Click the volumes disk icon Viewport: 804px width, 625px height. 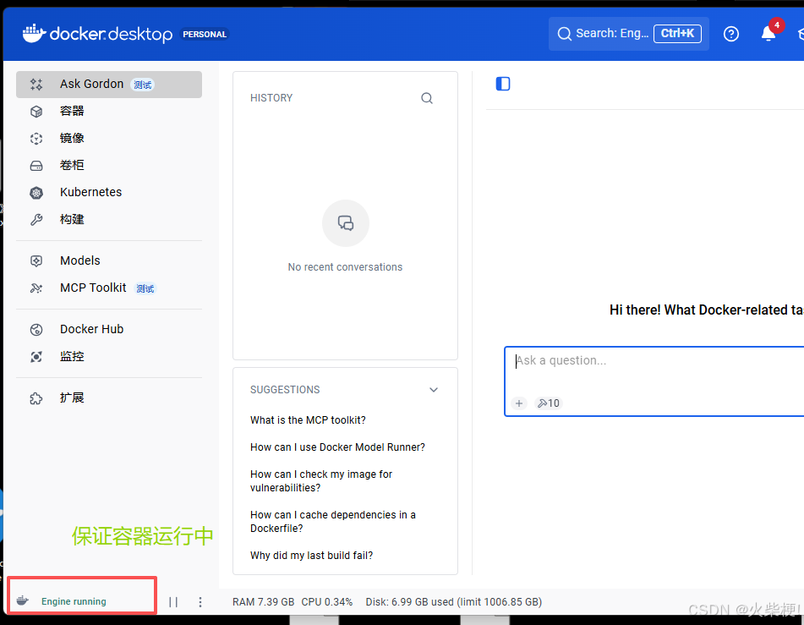36,166
